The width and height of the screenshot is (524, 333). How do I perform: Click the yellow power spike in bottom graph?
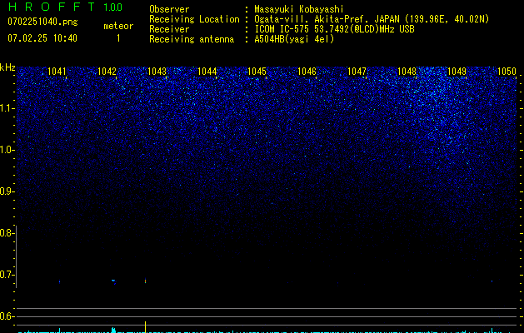tap(145, 326)
